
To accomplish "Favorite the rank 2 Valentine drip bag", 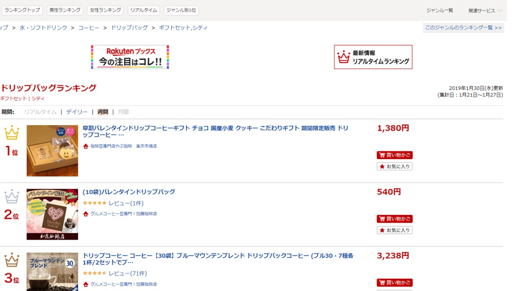I will click(x=394, y=230).
